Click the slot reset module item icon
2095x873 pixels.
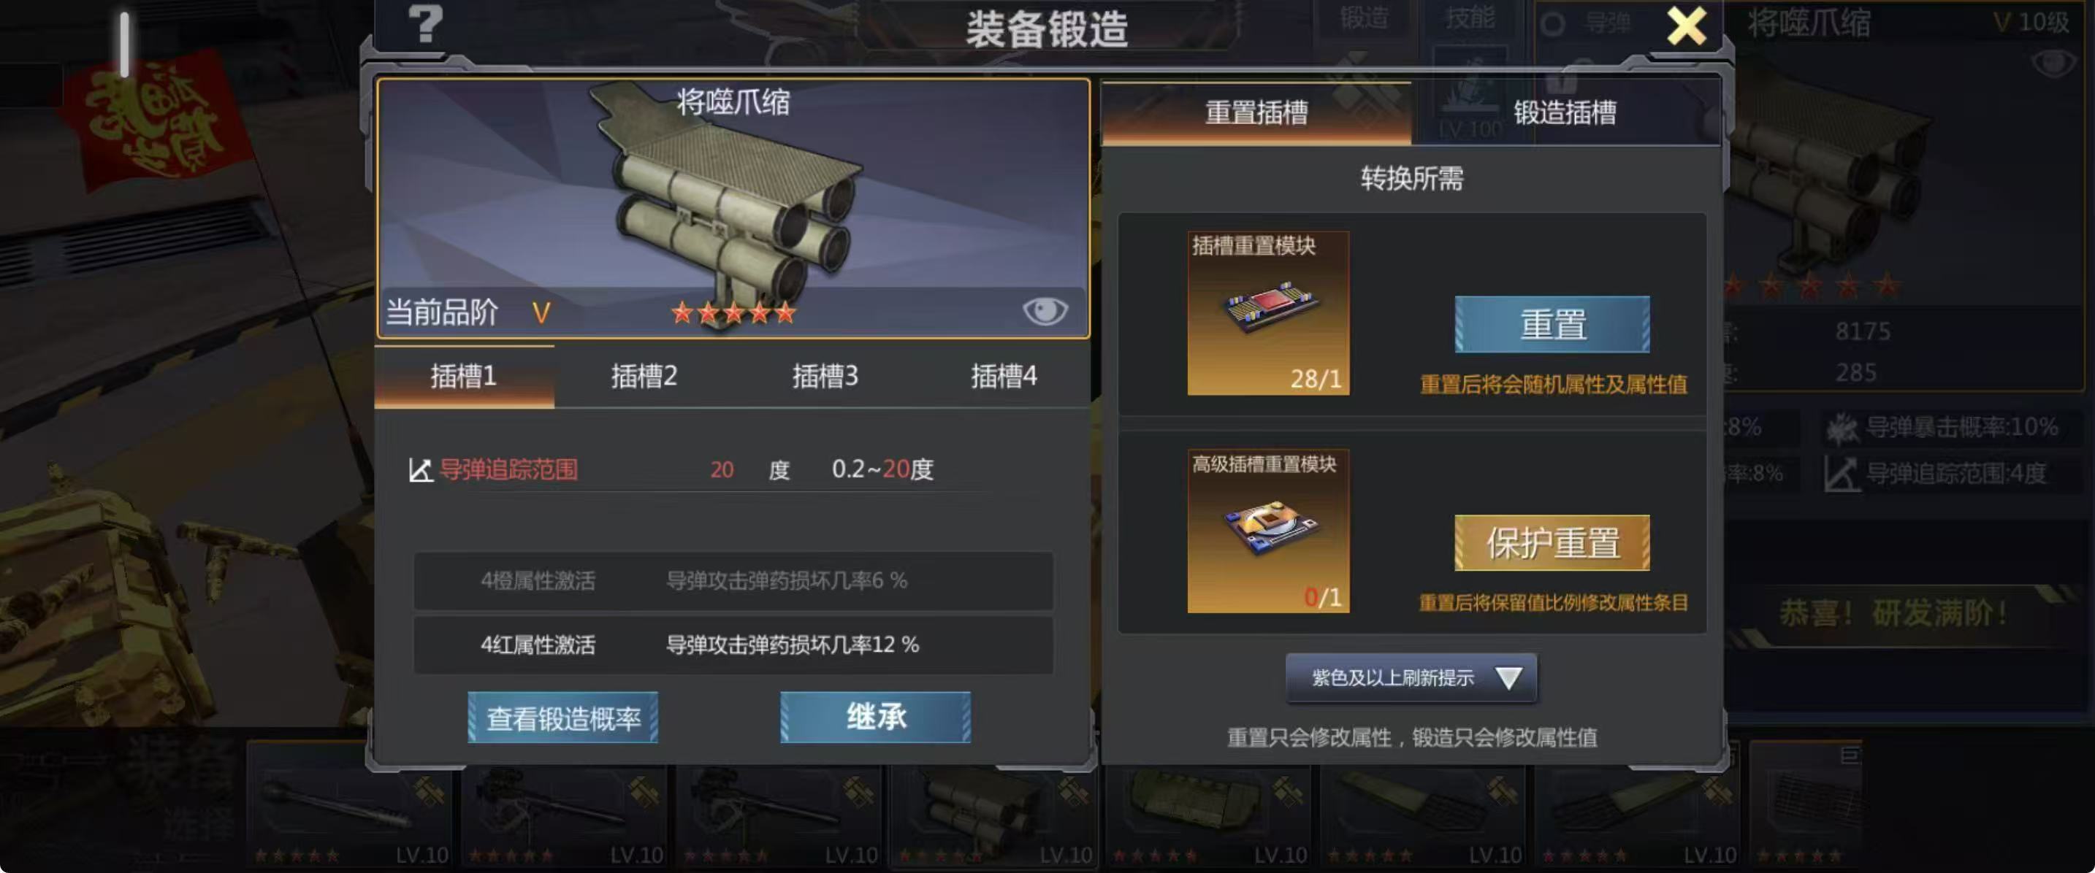1268,313
